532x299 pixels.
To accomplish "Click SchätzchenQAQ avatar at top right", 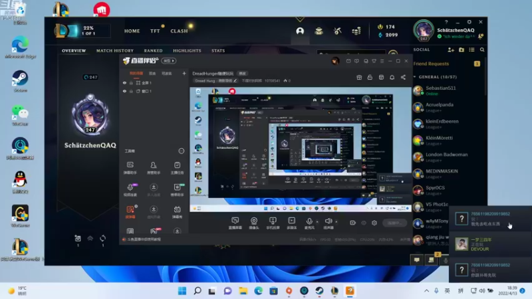I will 424,31.
